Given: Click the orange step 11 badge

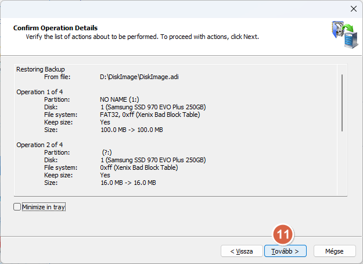Looking at the screenshot, I should [x=283, y=234].
